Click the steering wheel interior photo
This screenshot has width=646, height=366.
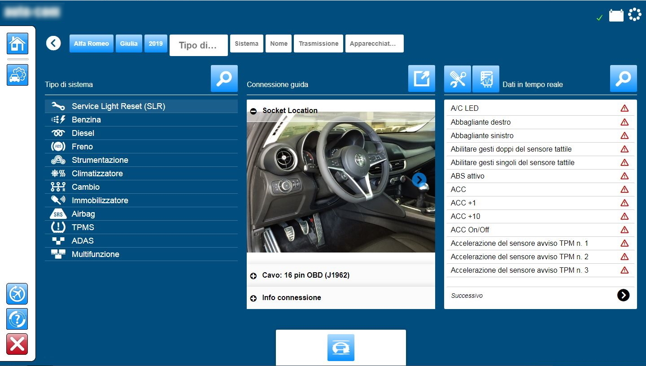(341, 182)
